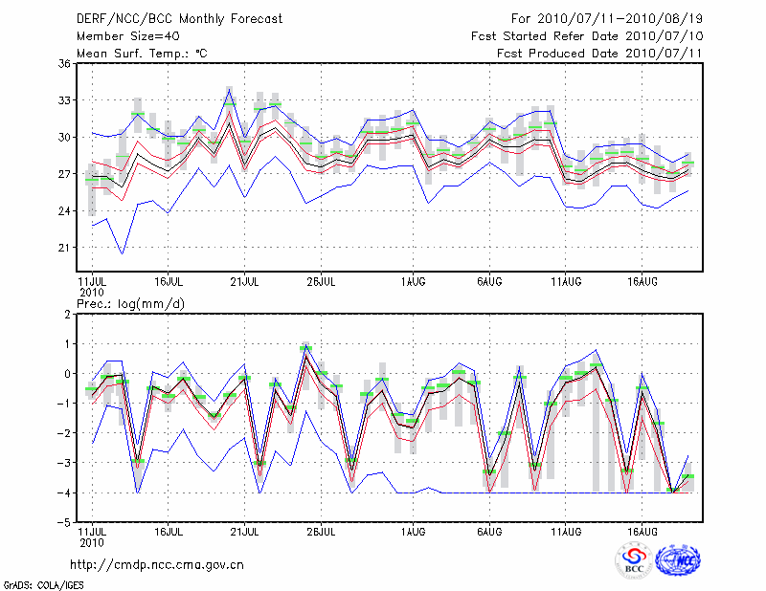Viewport: 766px width, 591px height.
Task: Select the Fcst Started Refer Date line
Action: point(586,36)
